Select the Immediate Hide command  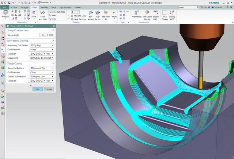[57, 12]
